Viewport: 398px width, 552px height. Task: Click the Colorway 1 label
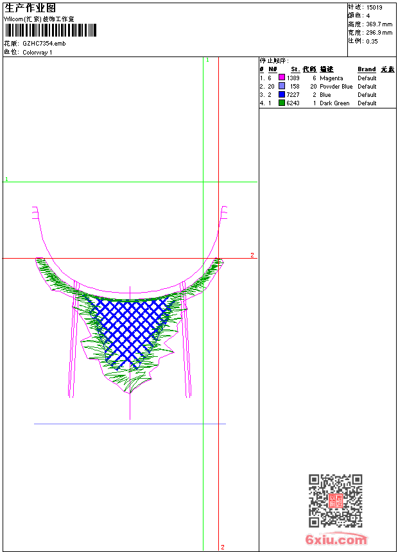pyautogui.click(x=37, y=53)
